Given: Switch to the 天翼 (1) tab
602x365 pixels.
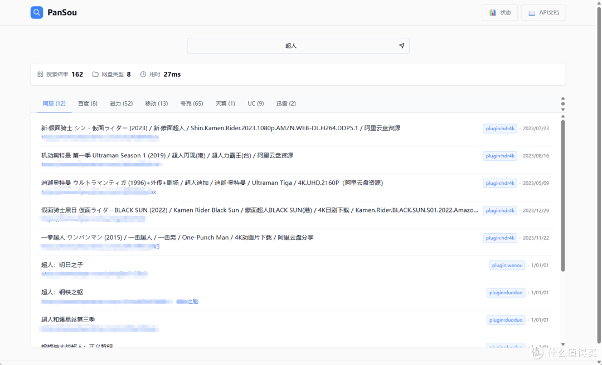Looking at the screenshot, I should tap(225, 103).
